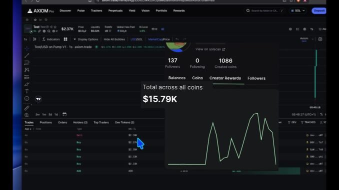Viewport: 339px width, 190px height.
Task: Select the Text tool
Action: pos(27,91)
